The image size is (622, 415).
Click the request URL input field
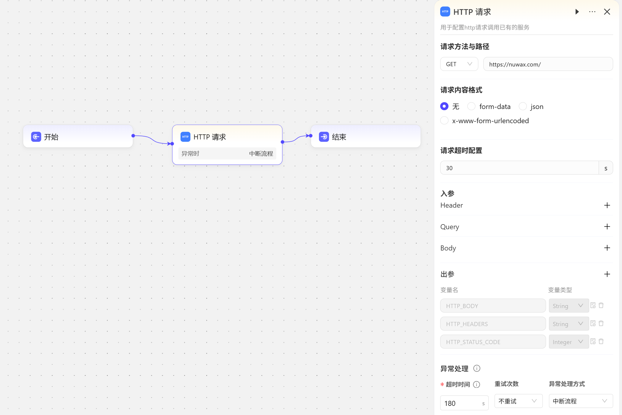[548, 64]
